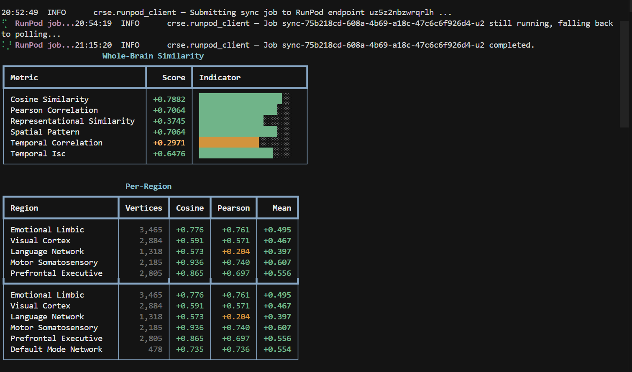Viewport: 632px width, 372px height.
Task: Click the vertical scrollbar thumb of the terminal
Action: point(624,73)
